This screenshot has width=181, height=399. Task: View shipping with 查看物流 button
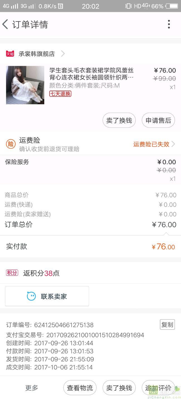click(x=80, y=388)
